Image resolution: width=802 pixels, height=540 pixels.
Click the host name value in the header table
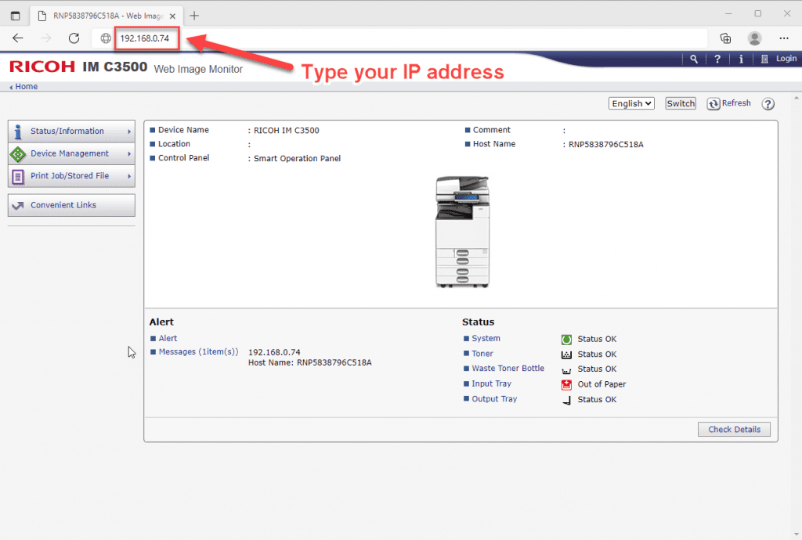click(x=606, y=145)
